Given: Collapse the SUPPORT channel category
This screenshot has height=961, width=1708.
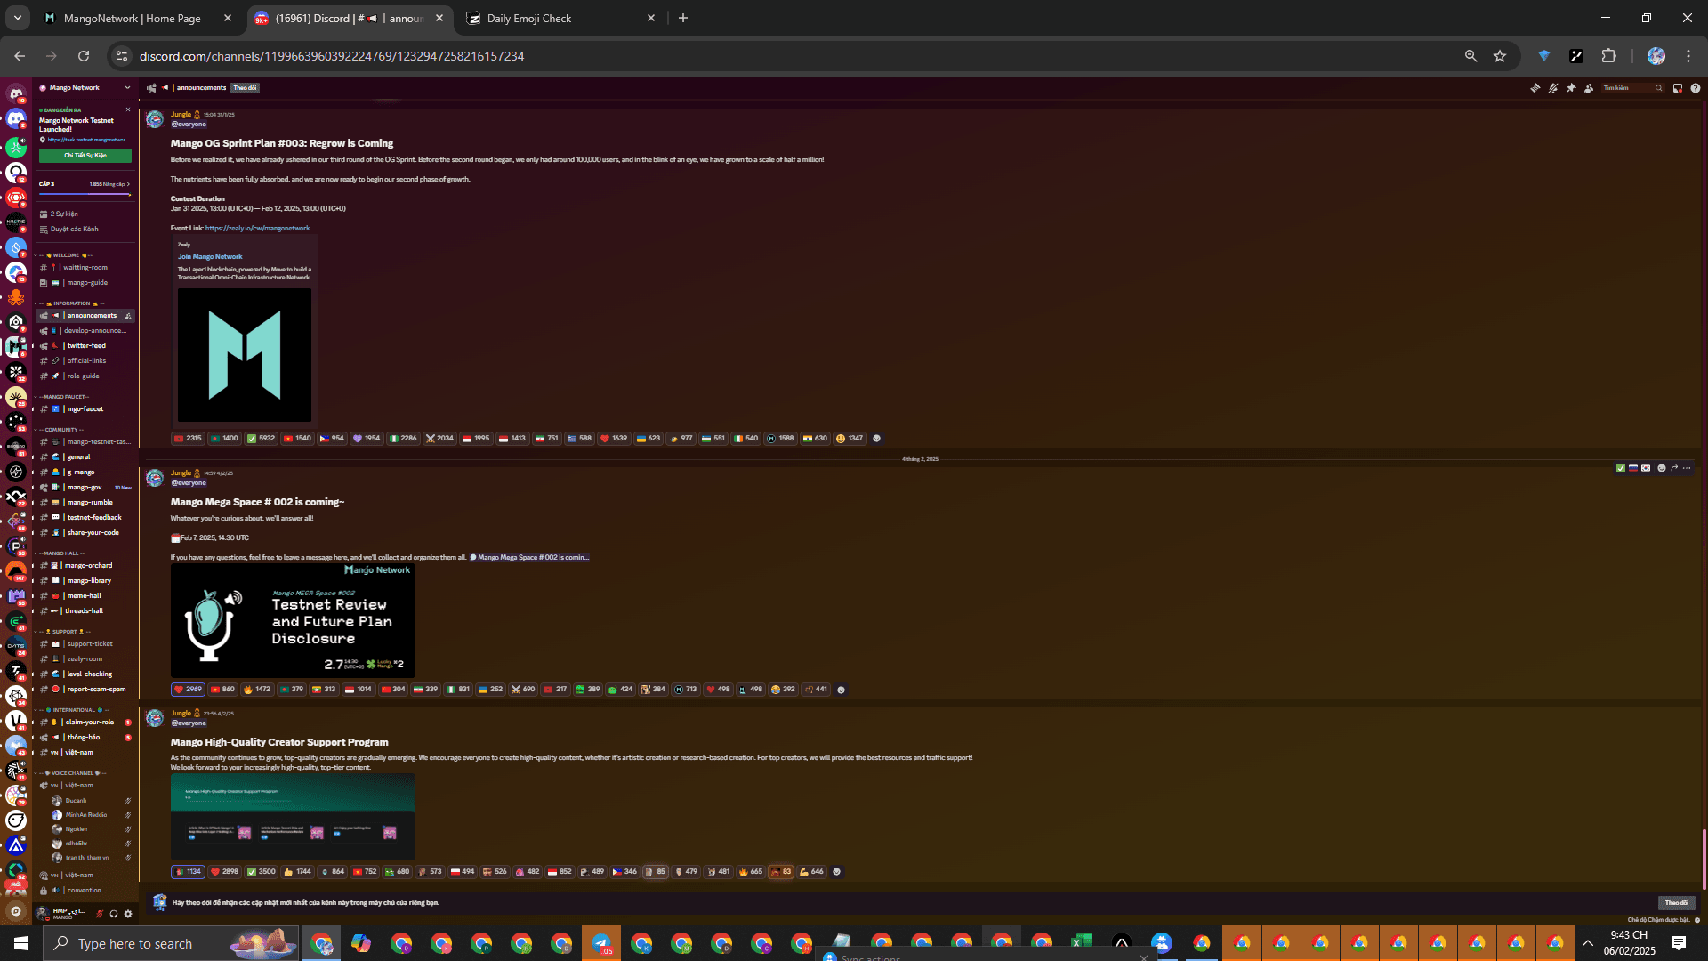Looking at the screenshot, I should (62, 632).
